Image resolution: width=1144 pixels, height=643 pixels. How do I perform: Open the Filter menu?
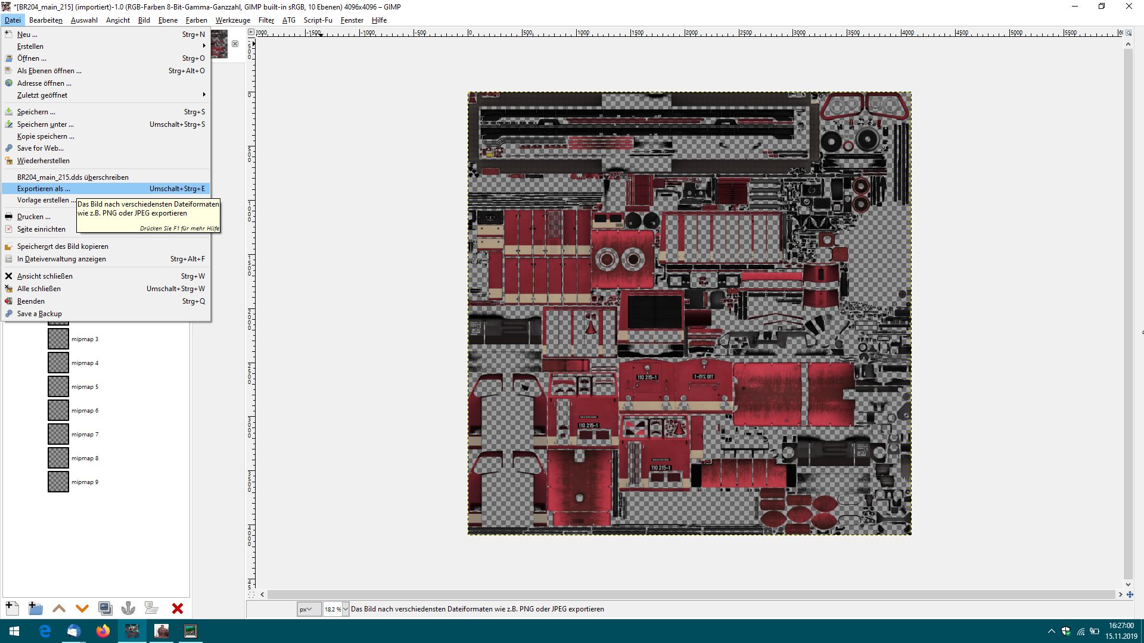click(x=266, y=20)
